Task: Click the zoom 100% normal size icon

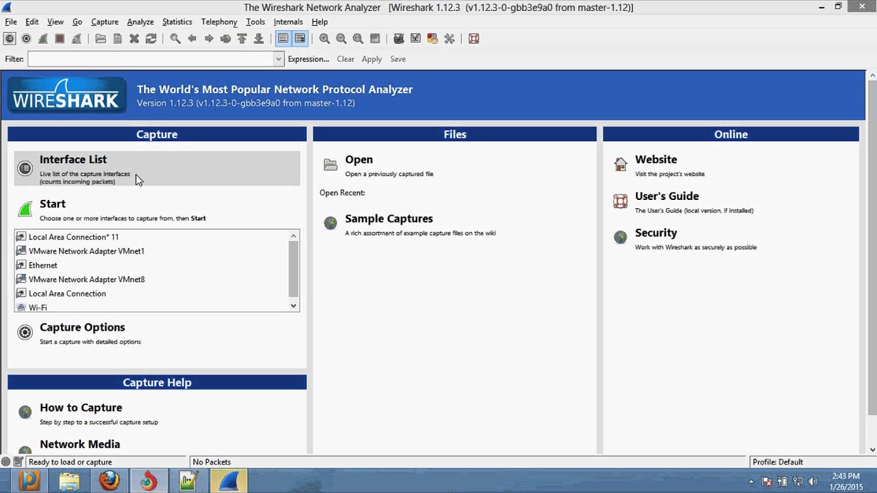Action: click(358, 39)
